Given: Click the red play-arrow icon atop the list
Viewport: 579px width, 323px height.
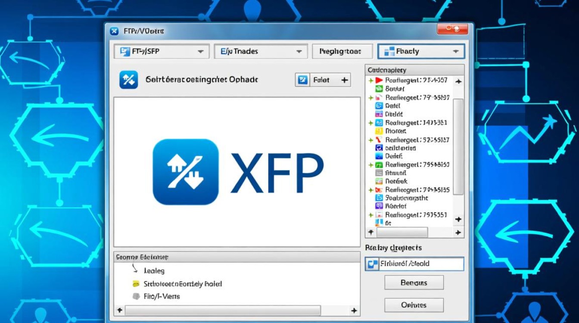Looking at the screenshot, I should 379,80.
